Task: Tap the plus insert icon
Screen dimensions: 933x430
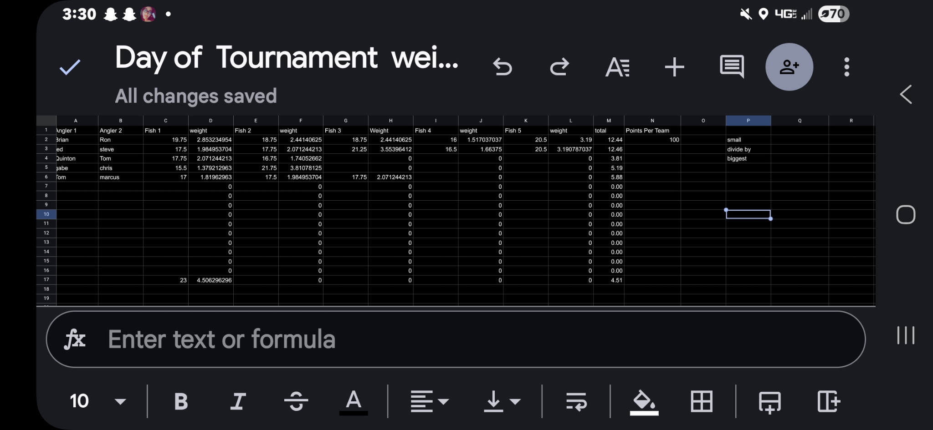Action: pos(674,67)
